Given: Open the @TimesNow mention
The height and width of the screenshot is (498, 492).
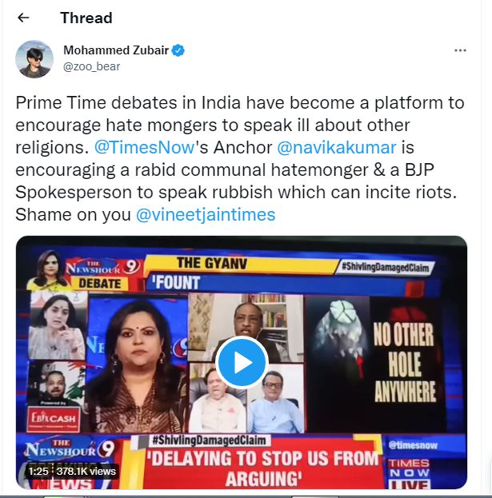Looking at the screenshot, I should pos(145,147).
